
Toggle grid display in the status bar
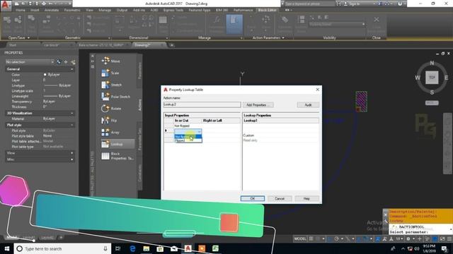tap(311, 238)
